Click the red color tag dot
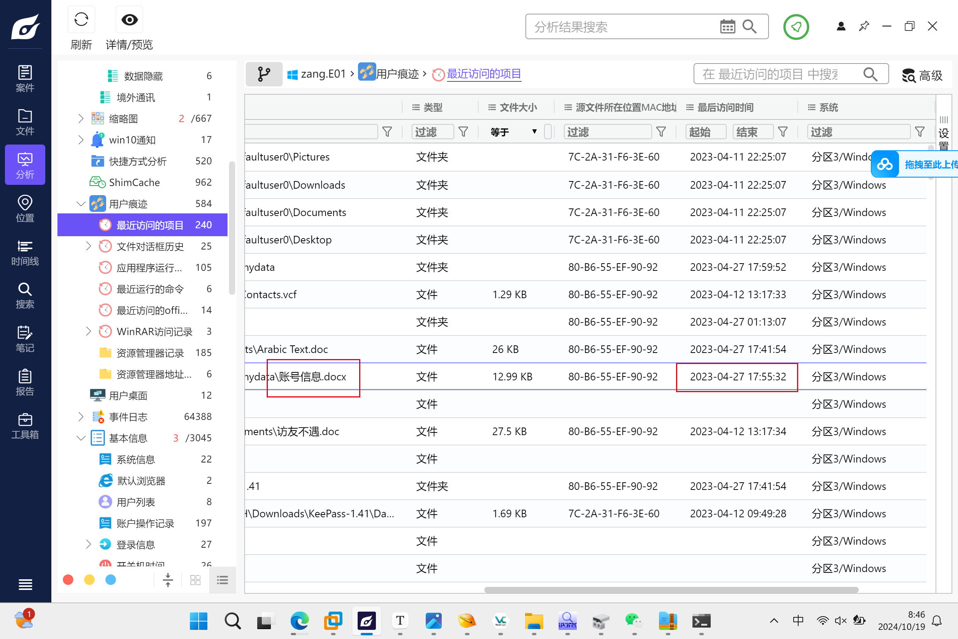 (68, 580)
